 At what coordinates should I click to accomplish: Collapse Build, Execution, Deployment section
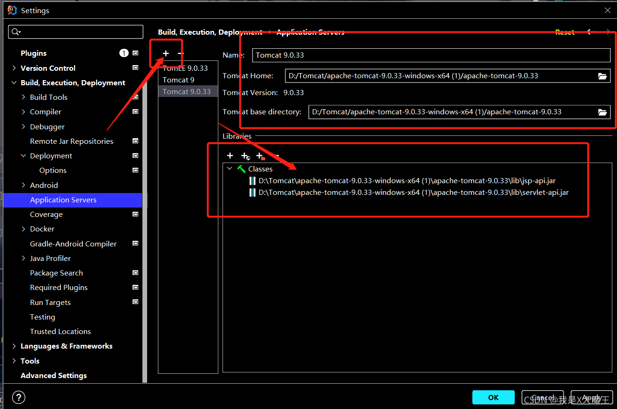[14, 82]
